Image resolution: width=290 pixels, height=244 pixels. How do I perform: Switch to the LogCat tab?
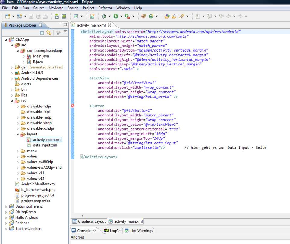(113, 231)
